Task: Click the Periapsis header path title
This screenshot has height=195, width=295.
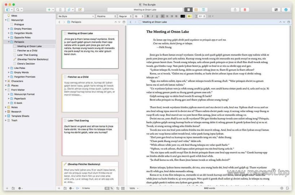Action: pos(76,22)
